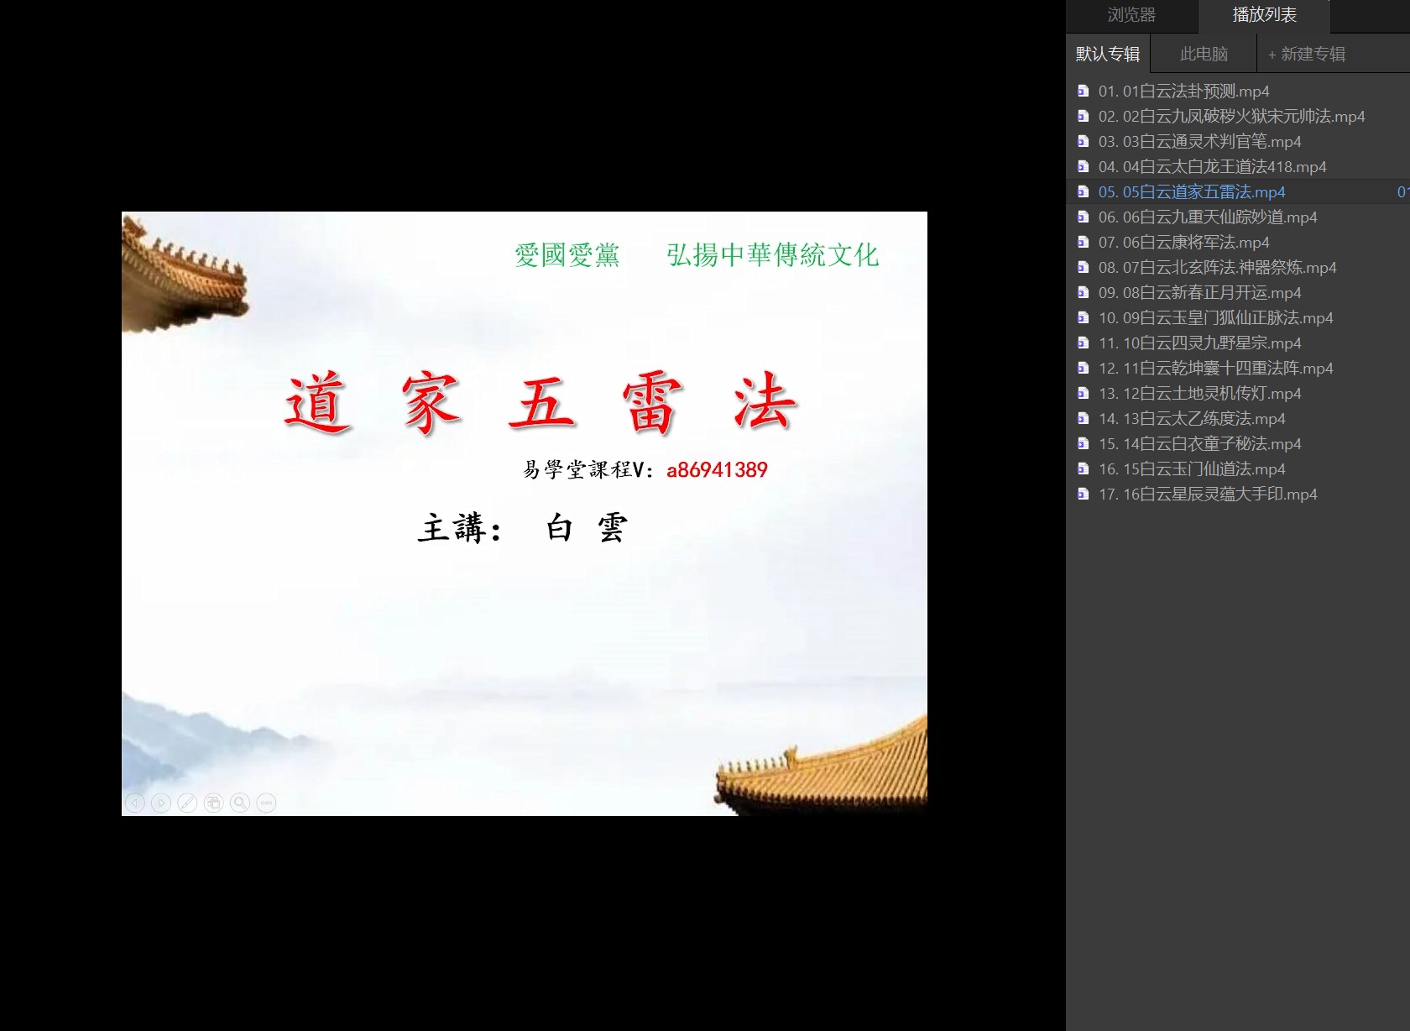The height and width of the screenshot is (1031, 1410).
Task: Click the previous slide arrow icon
Action: (x=135, y=803)
